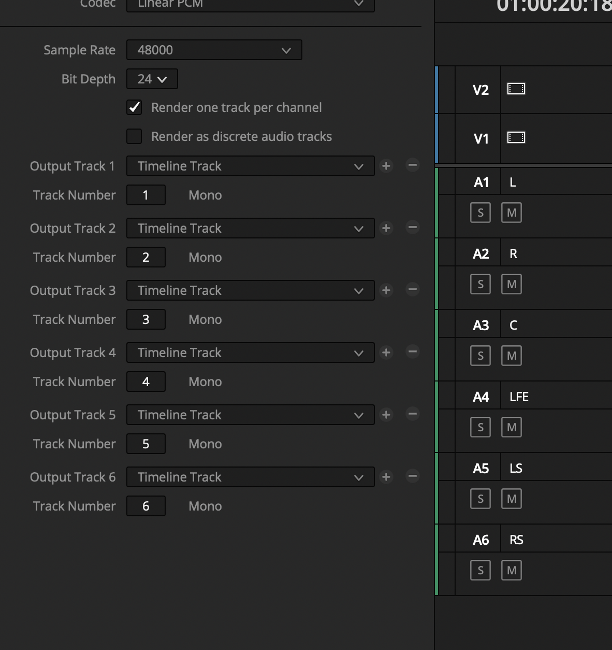This screenshot has width=612, height=650.
Task: Remove Output Track 3 with minus icon
Action: pyautogui.click(x=412, y=290)
